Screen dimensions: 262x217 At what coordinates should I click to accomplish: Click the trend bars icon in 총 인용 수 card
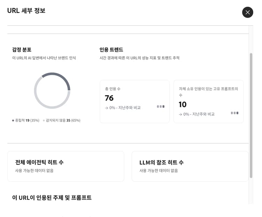tap(161, 106)
